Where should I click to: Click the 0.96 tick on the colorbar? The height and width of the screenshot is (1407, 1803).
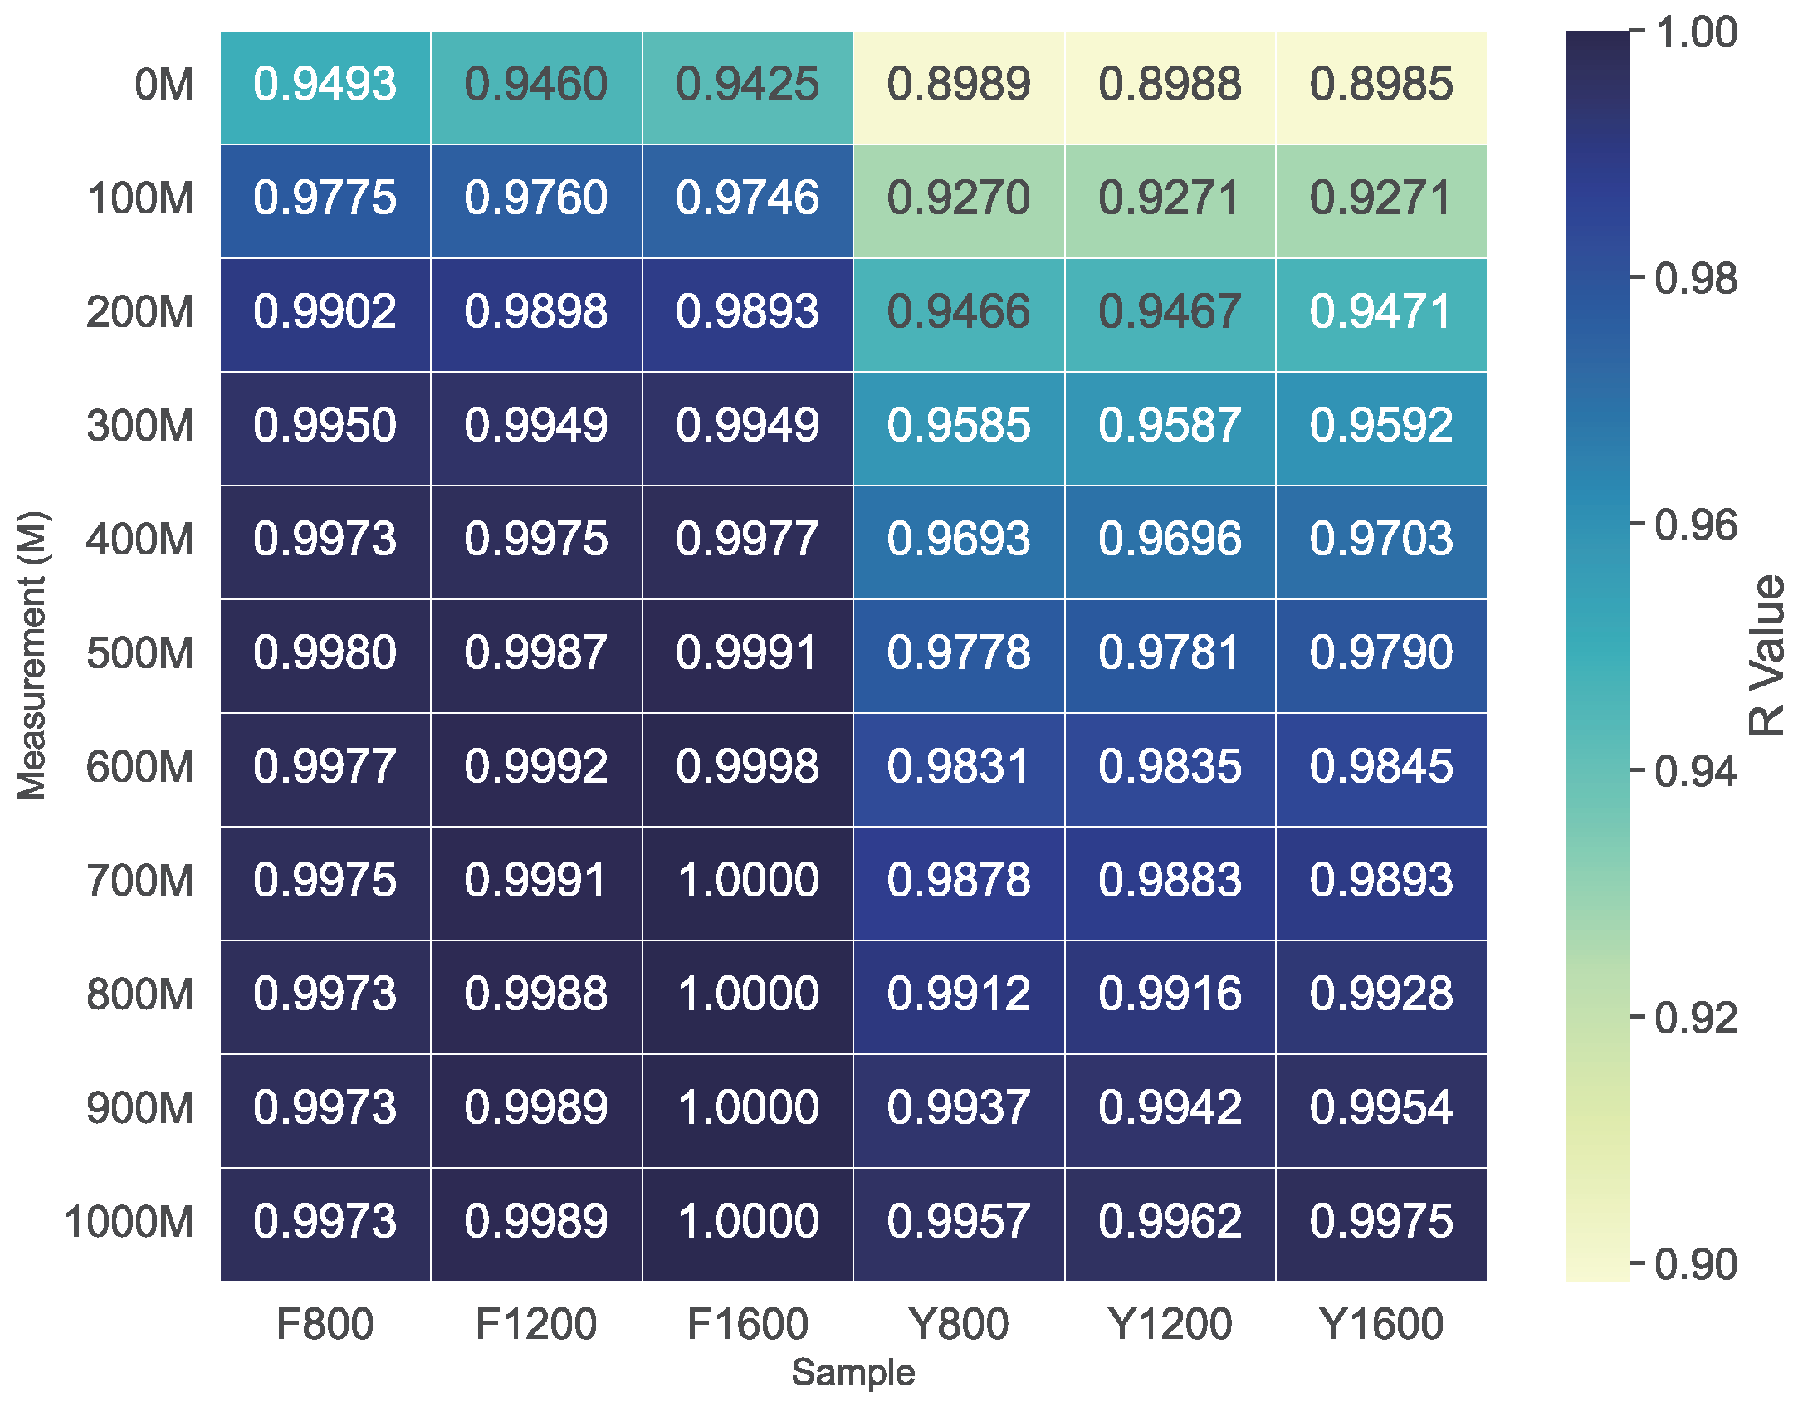point(1695,526)
